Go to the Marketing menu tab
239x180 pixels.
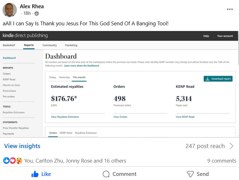[x=71, y=45]
